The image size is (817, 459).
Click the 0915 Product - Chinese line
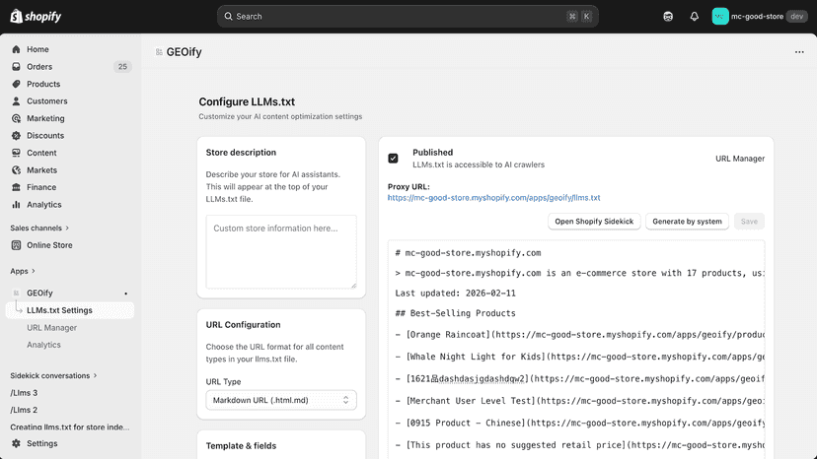[x=579, y=423]
